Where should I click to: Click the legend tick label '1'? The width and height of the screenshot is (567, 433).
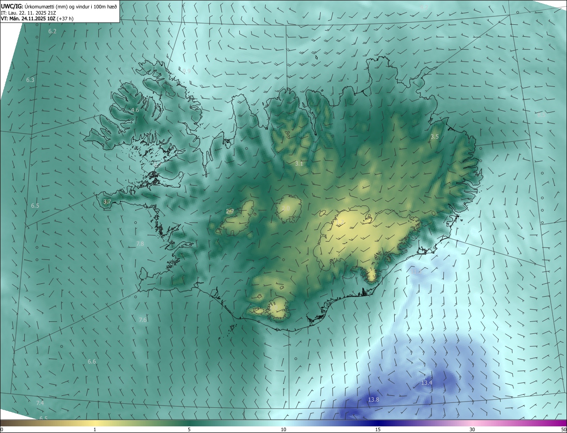[95, 429]
